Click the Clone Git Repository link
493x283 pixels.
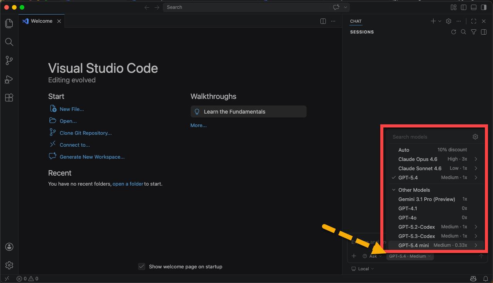click(85, 133)
